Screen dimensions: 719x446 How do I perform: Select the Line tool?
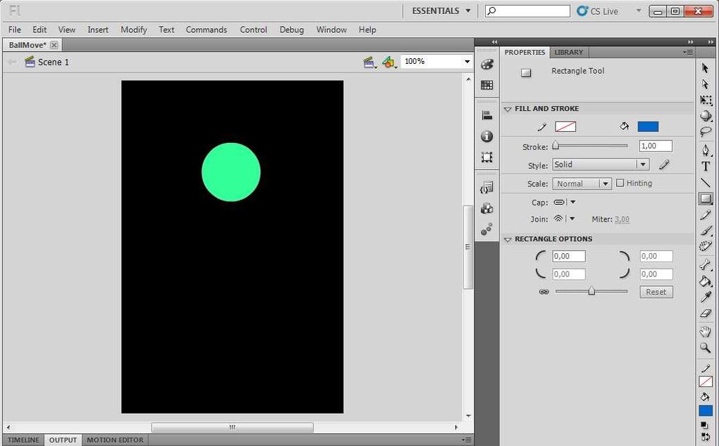point(706,183)
